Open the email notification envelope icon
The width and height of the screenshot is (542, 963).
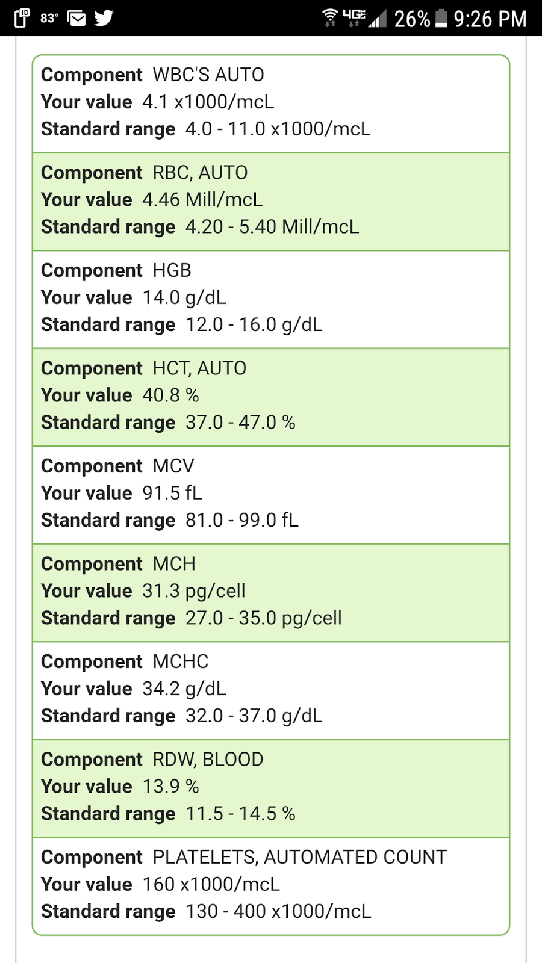tap(76, 19)
